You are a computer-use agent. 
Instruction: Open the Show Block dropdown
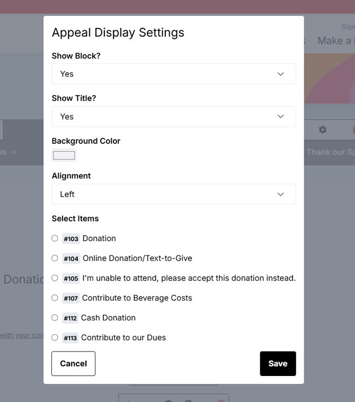pos(174,74)
